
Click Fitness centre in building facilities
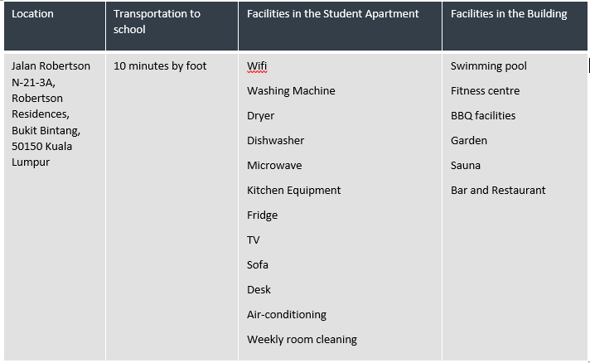pyautogui.click(x=485, y=90)
